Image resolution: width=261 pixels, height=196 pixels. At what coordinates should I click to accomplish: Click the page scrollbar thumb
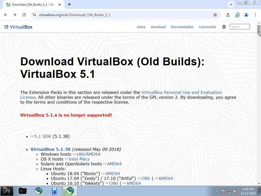pyautogui.click(x=259, y=30)
